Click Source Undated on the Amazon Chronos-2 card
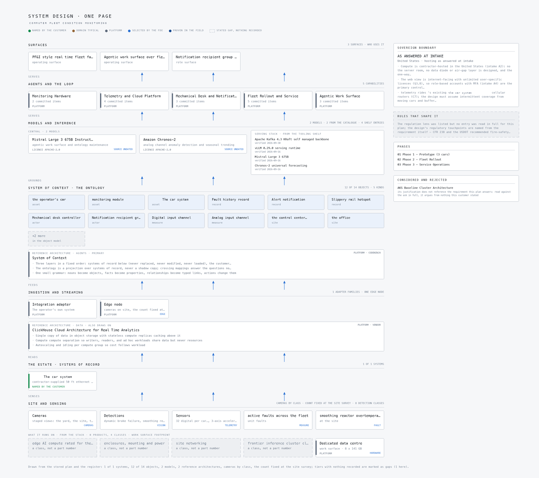Image resolution: width=539 pixels, height=478 pixels. click(x=234, y=149)
